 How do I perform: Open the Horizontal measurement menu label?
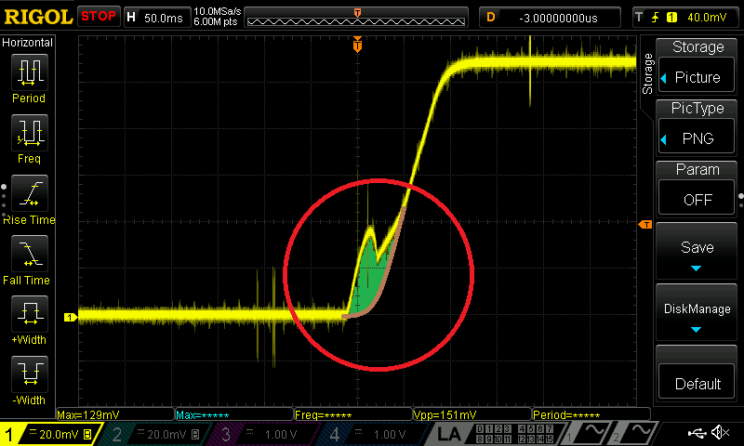(28, 43)
